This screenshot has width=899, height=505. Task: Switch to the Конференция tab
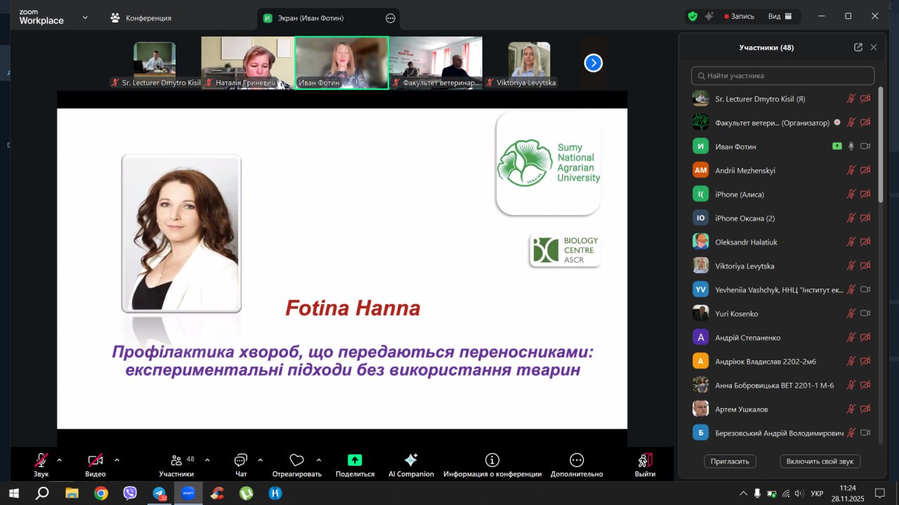click(x=140, y=18)
